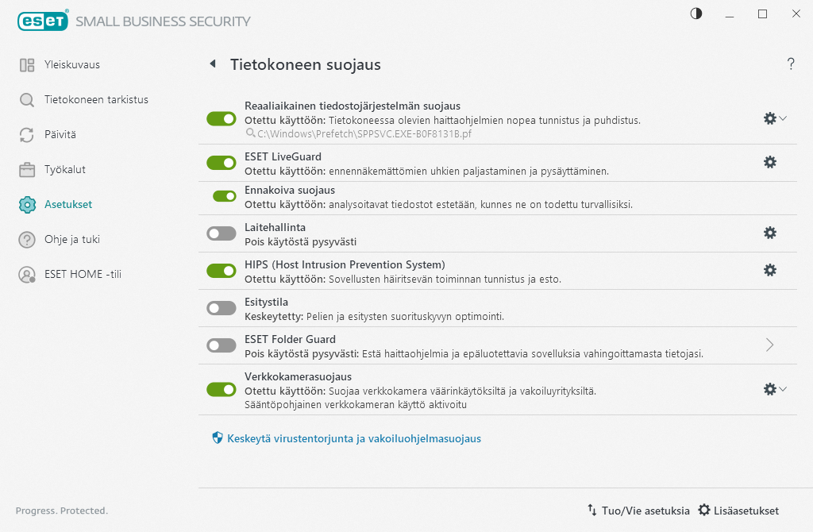The image size is (813, 532).
Task: Disable Reaaliaikainen tiedostojärjestelmän suojaus
Action: pyautogui.click(x=222, y=118)
